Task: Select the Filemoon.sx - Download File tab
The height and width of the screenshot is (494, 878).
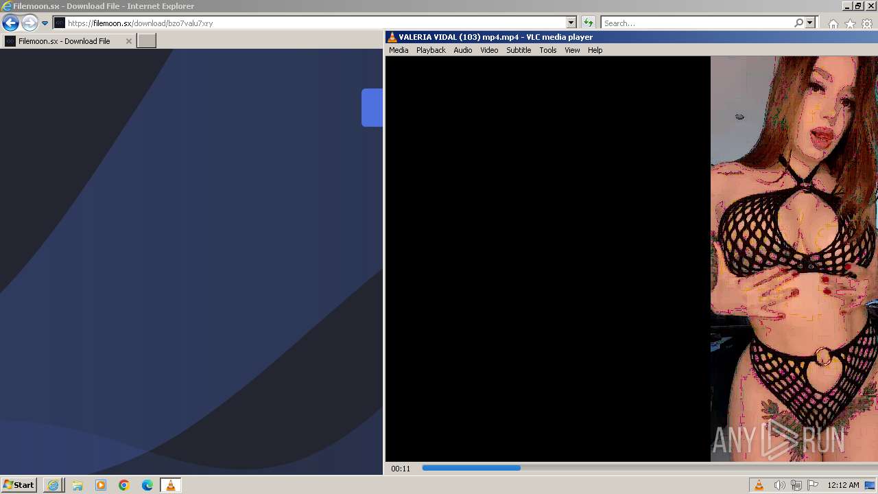Action: point(68,41)
